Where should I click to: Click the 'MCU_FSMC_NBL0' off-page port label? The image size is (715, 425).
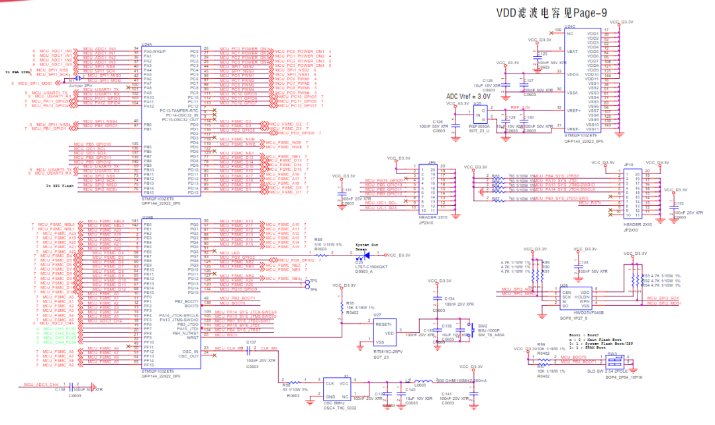pos(56,225)
